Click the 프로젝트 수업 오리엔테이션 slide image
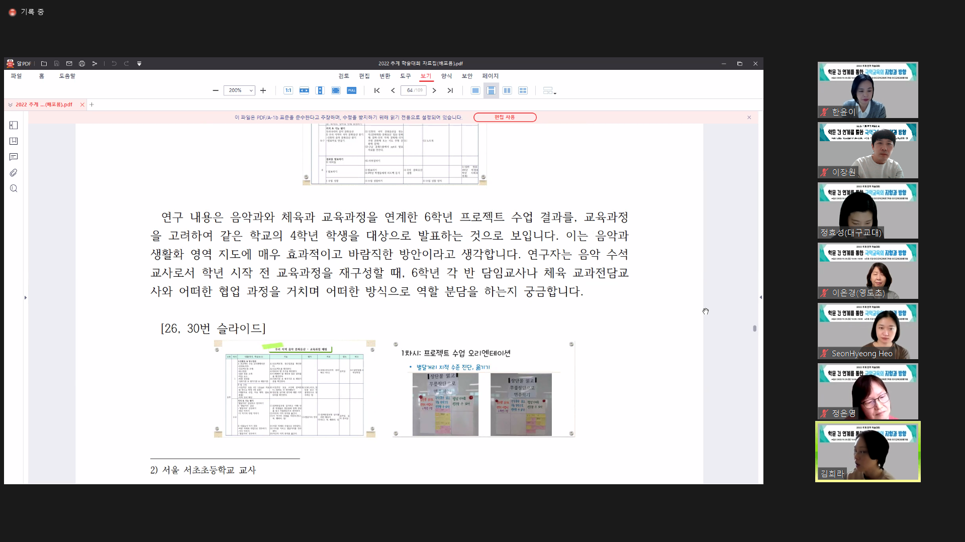 coord(484,389)
